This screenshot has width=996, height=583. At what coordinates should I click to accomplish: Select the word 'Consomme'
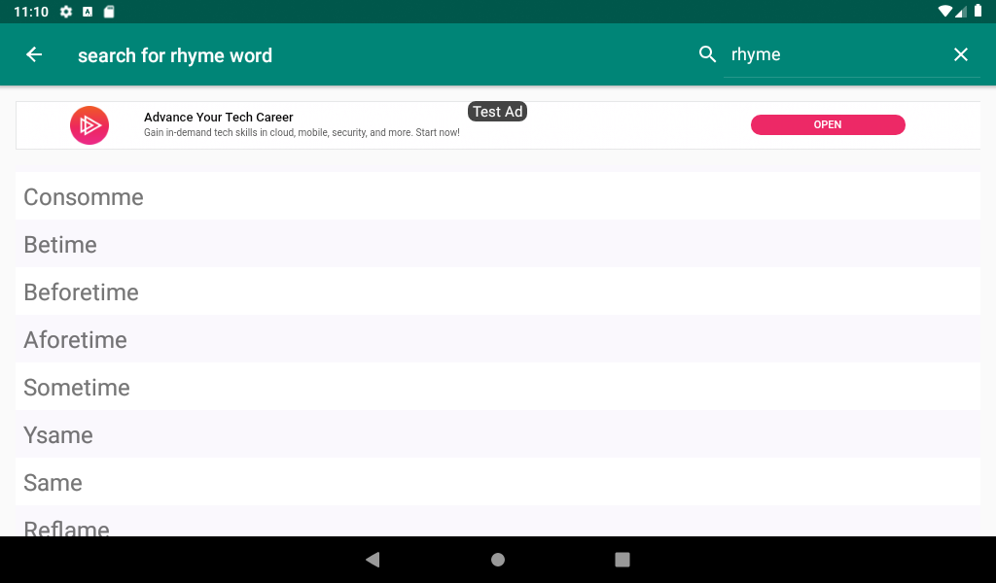click(498, 196)
